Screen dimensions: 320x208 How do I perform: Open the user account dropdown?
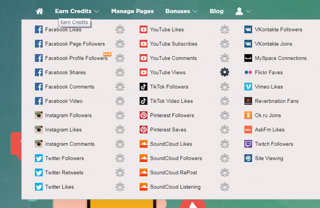[x=243, y=11]
